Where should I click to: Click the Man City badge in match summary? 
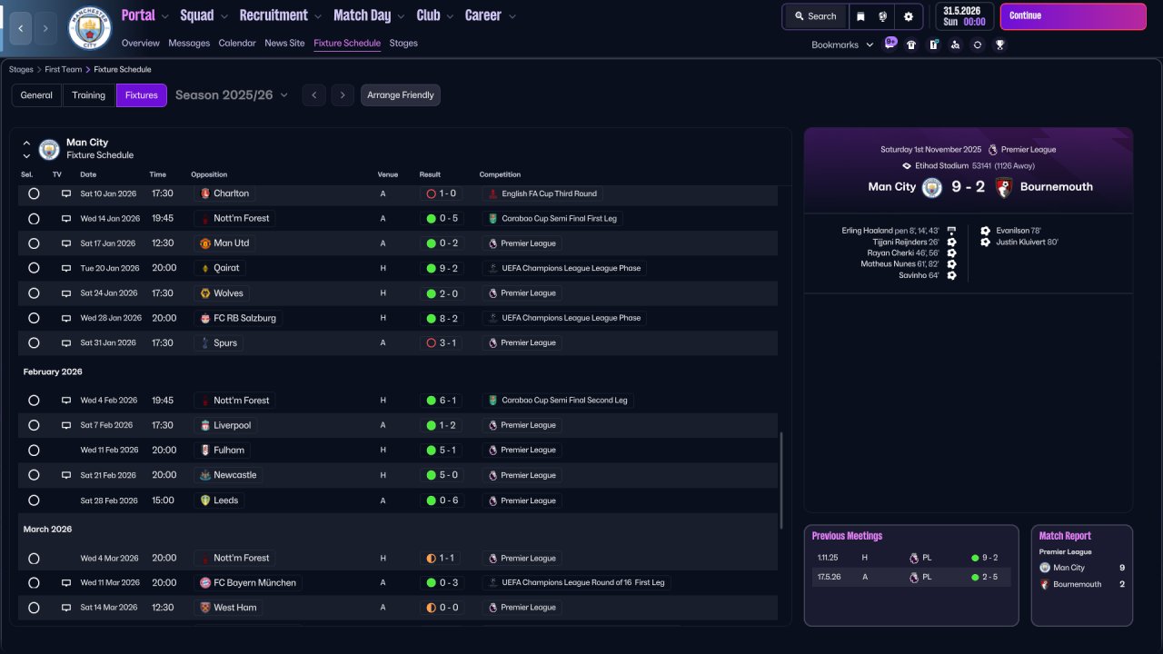(x=932, y=187)
